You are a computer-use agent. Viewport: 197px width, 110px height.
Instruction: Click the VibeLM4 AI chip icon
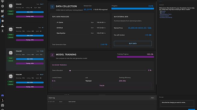tap(11, 76)
